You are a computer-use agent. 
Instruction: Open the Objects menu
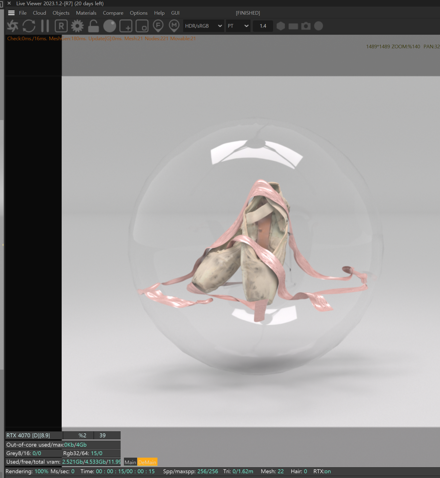61,13
